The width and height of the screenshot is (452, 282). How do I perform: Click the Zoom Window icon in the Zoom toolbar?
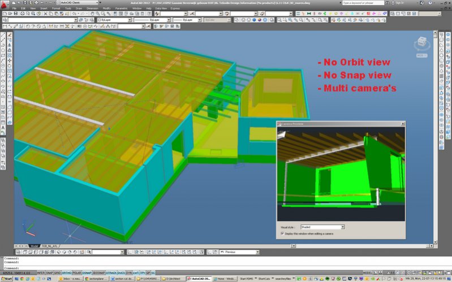tap(279, 20)
